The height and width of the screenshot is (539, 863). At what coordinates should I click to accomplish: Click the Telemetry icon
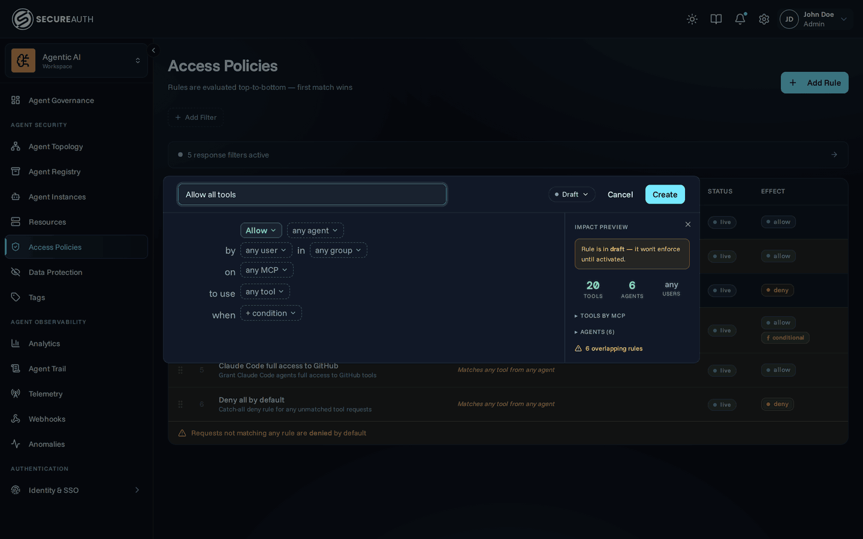pyautogui.click(x=16, y=394)
